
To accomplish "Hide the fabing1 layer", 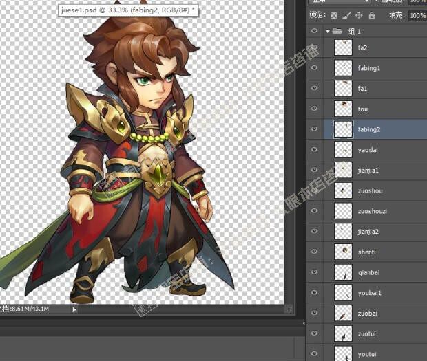I will click(x=314, y=67).
